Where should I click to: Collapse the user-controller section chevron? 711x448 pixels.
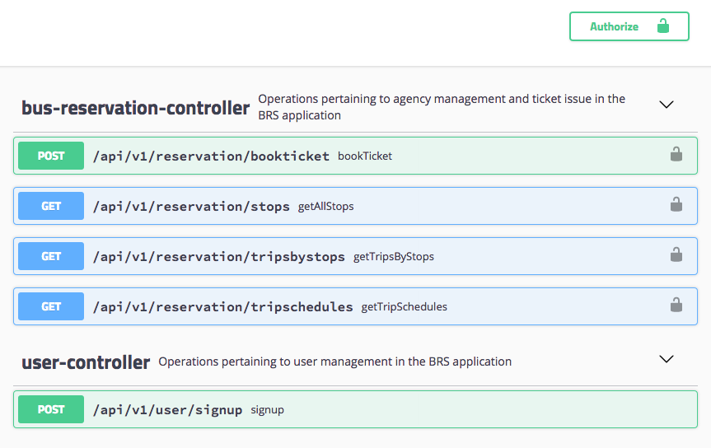click(667, 359)
